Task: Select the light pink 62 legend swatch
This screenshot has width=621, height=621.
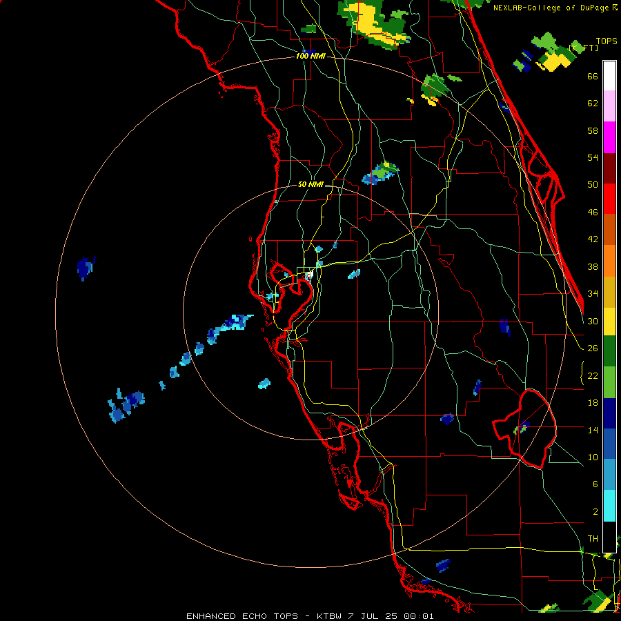Action: 609,106
